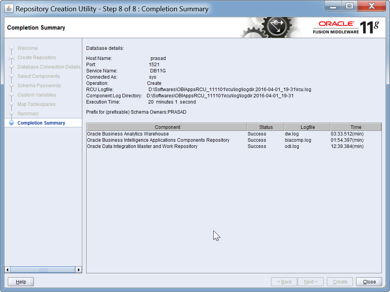Click the Service Name value DB11G

click(x=158, y=71)
